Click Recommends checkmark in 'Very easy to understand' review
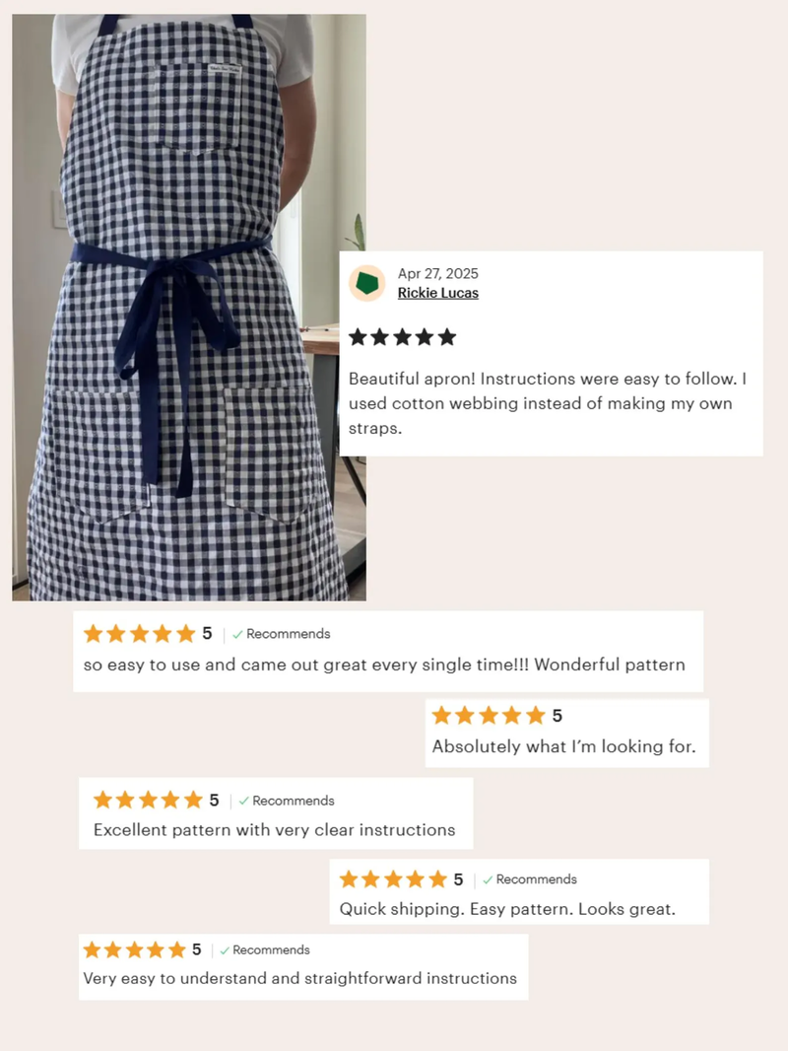This screenshot has width=788, height=1051. tap(265, 949)
